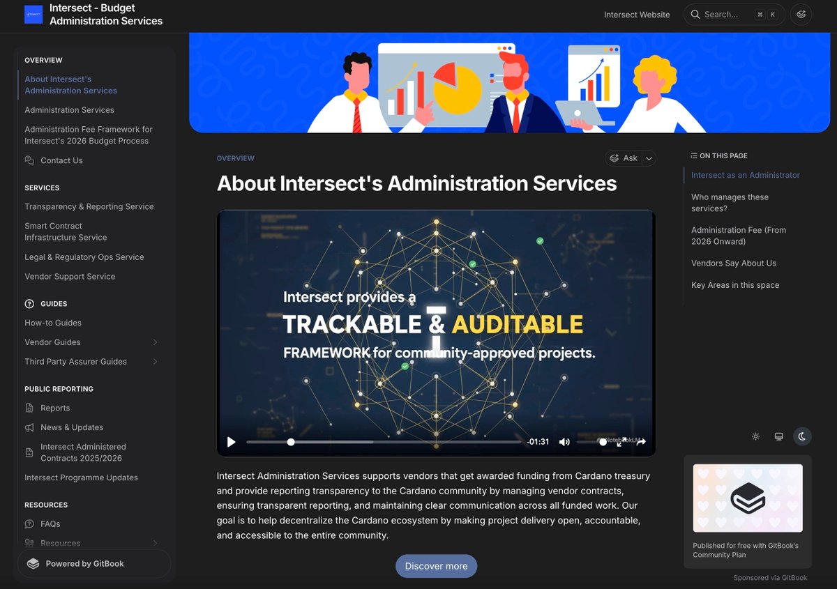Open the GitBook assistant icon beside search
This screenshot has height=589, width=837.
pos(801,15)
